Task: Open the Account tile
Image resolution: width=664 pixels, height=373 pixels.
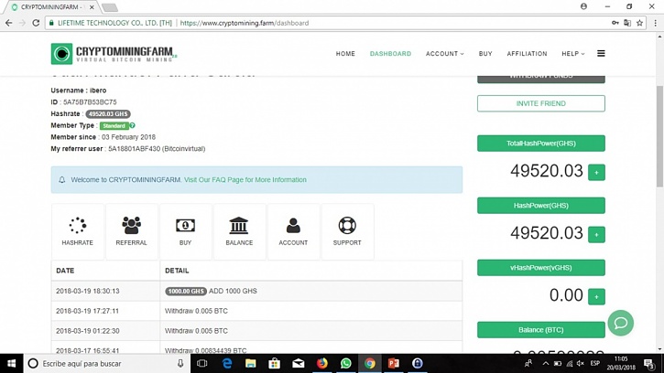Action: (x=293, y=230)
